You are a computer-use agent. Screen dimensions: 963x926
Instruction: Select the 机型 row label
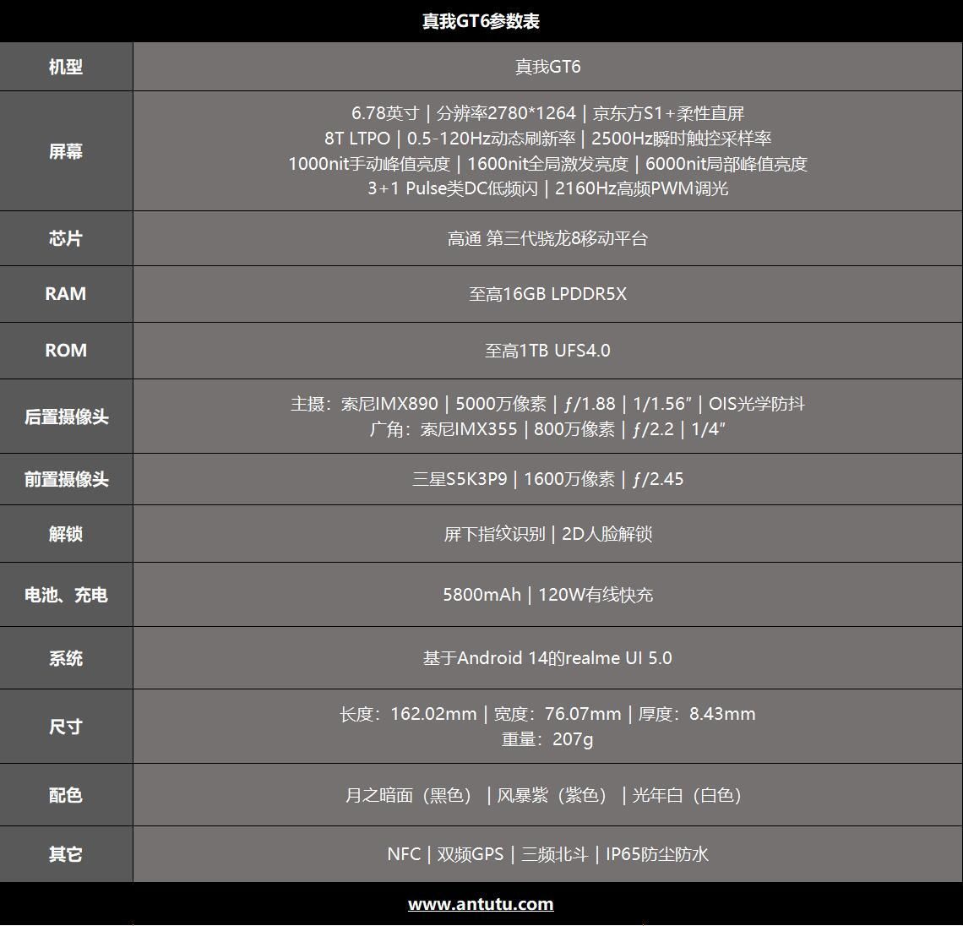coord(66,67)
